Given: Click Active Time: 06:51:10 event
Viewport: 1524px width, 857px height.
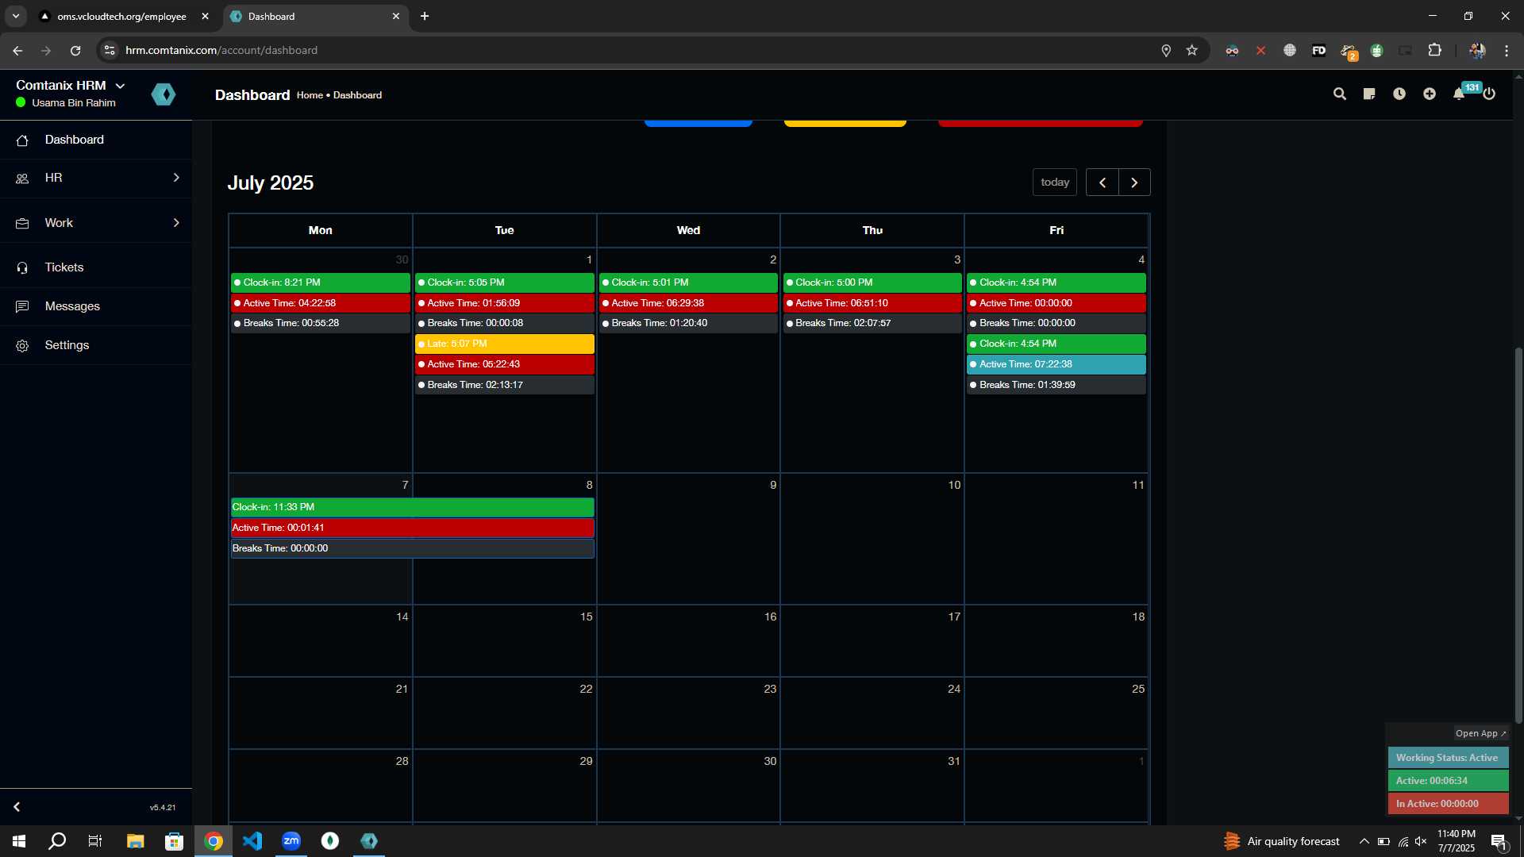Looking at the screenshot, I should point(872,303).
